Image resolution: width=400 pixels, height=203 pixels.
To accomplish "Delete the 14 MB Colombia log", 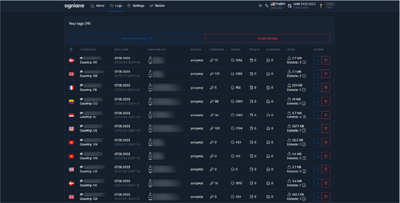I will [x=326, y=101].
